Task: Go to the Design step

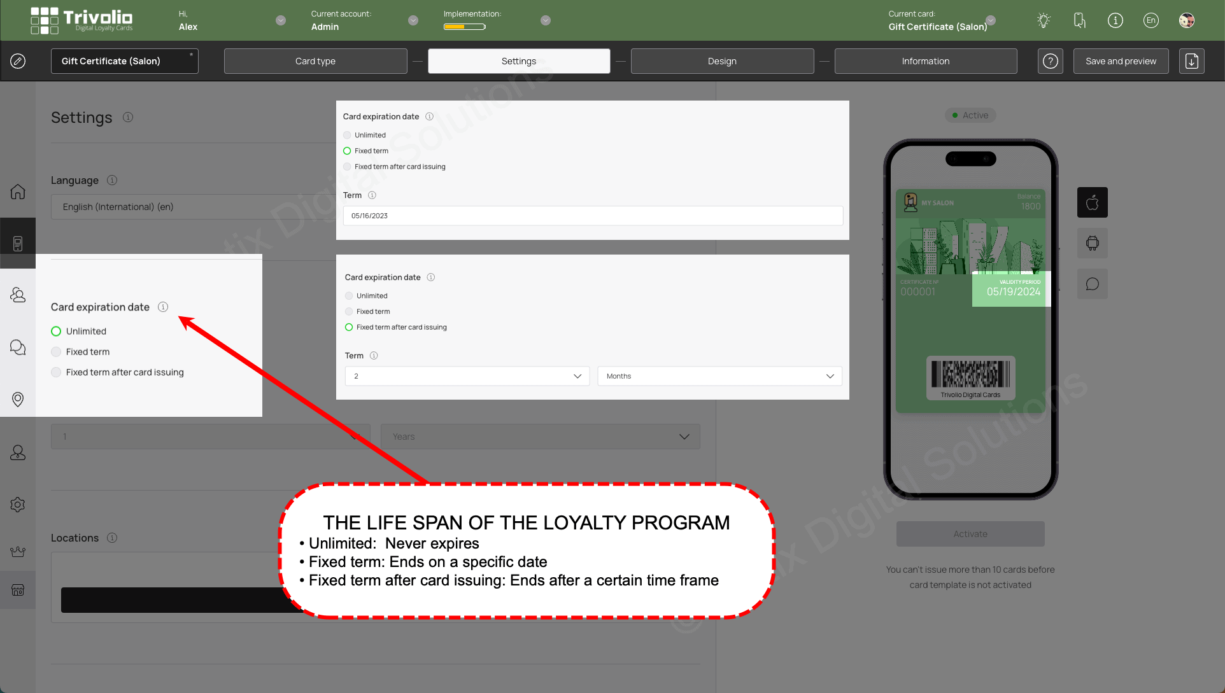Action: 723,61
